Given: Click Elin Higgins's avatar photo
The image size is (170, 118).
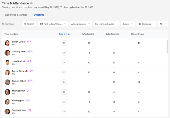Looking at the screenshot, I should coord(7,102).
